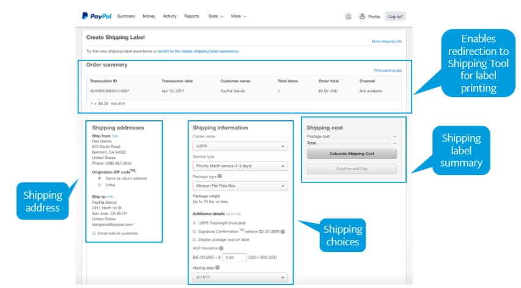Select 'Same as return address' radio option
Viewport: 521px width, 288px height.
(x=100, y=178)
